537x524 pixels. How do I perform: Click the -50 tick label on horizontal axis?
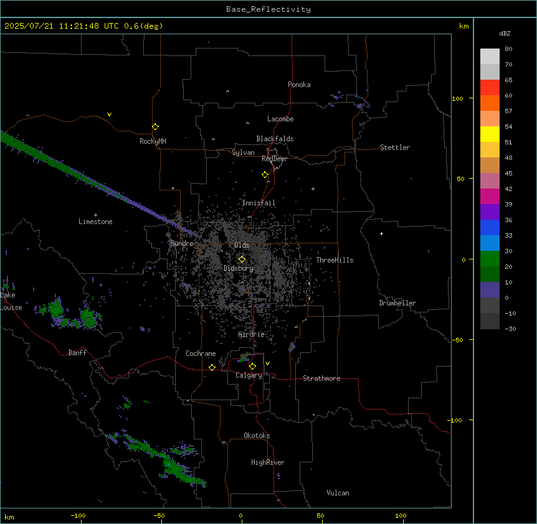point(159,515)
